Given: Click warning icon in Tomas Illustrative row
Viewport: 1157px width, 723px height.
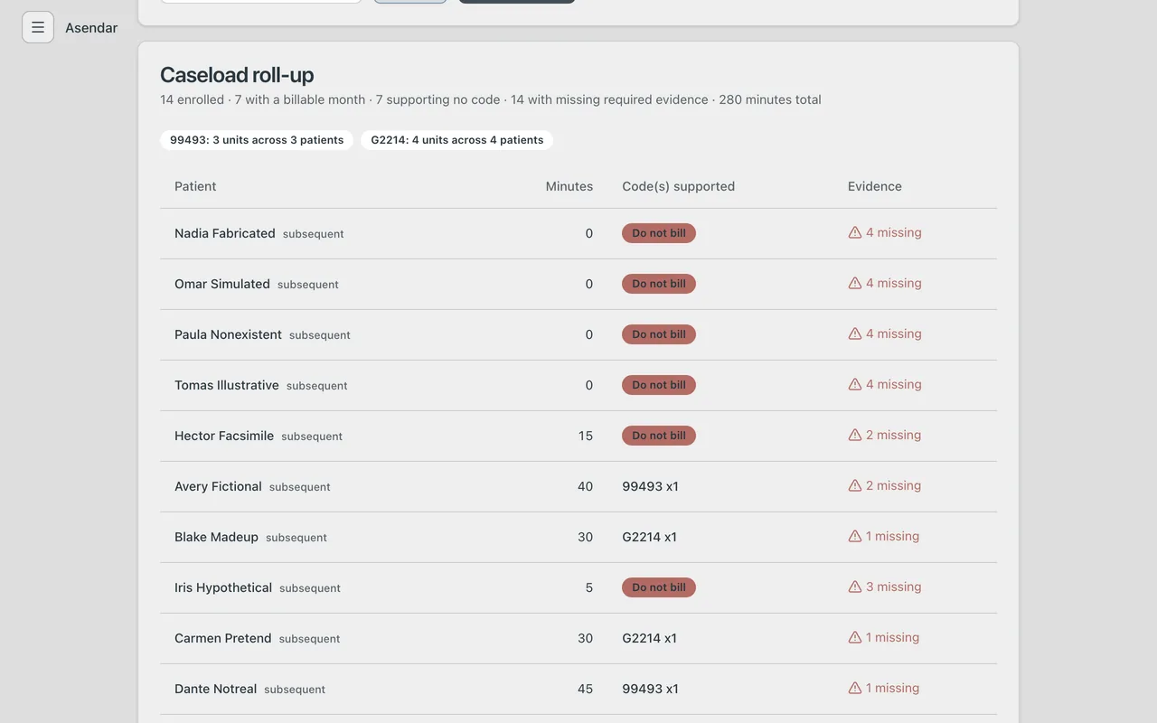Looking at the screenshot, I should click(x=855, y=384).
